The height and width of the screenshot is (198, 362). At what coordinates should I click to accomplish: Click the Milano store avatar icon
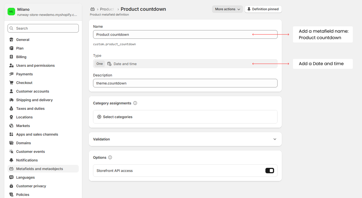coord(11,12)
